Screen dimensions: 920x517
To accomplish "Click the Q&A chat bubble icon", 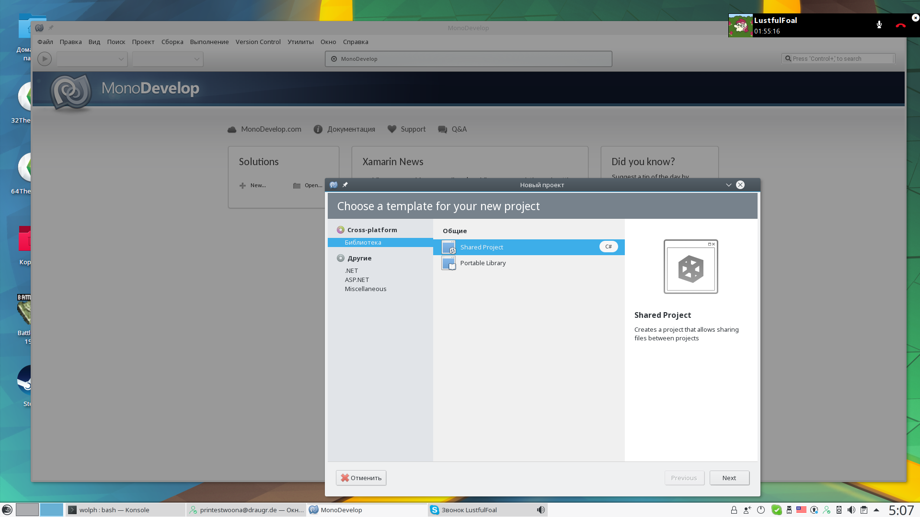I will [443, 129].
